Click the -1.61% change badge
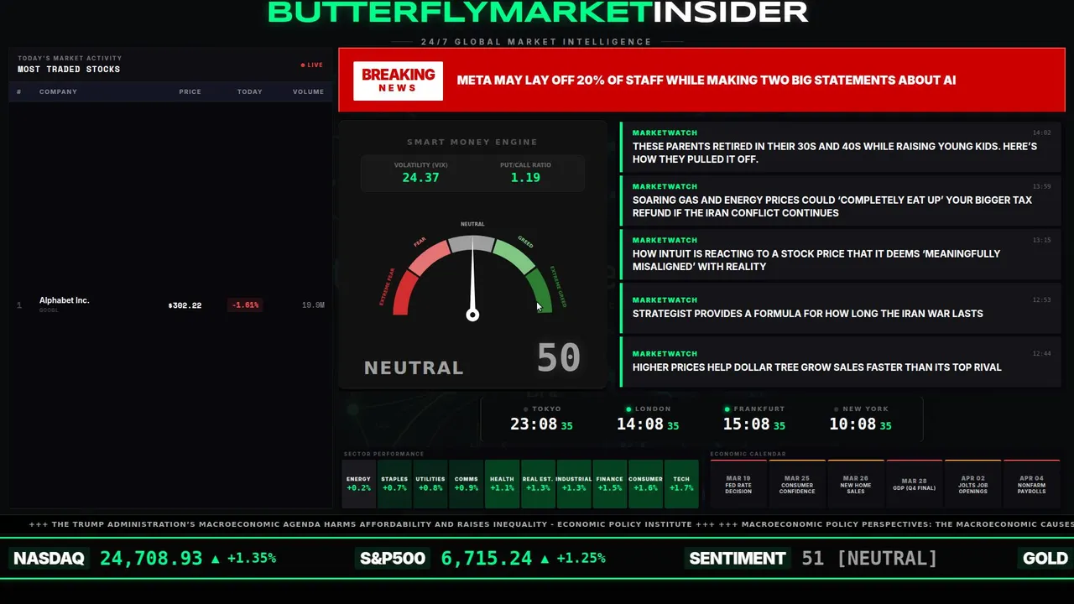Image resolution: width=1074 pixels, height=604 pixels. (245, 305)
